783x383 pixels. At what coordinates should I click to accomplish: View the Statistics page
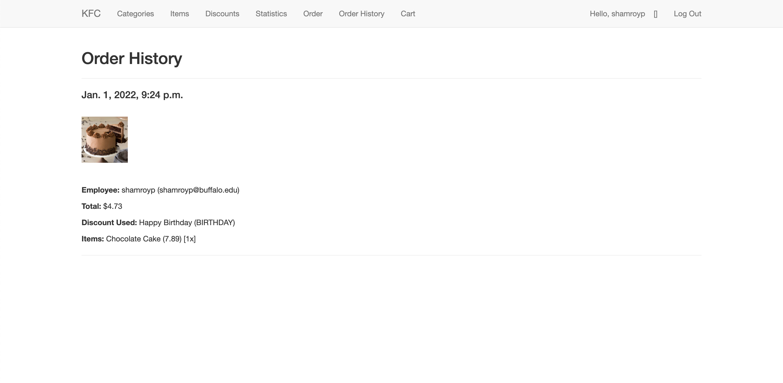[x=271, y=14]
